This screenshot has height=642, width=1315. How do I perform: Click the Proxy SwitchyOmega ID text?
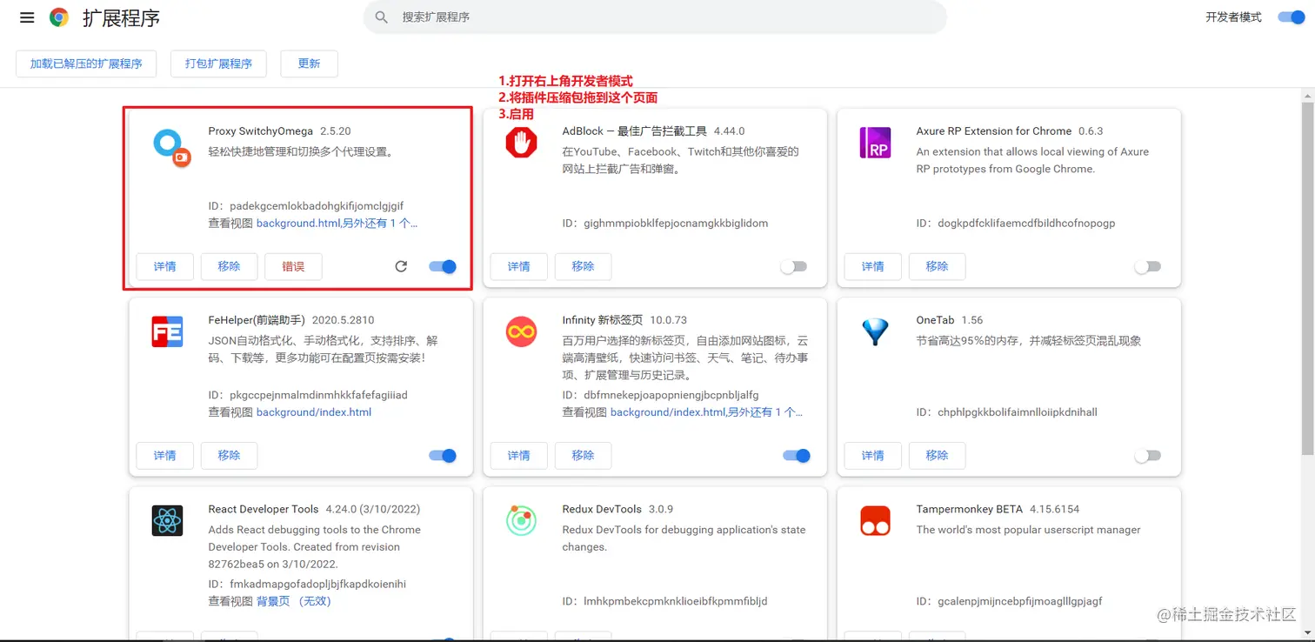click(306, 206)
